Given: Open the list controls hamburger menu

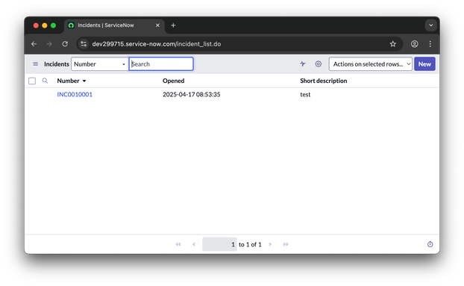Looking at the screenshot, I should coord(36,64).
